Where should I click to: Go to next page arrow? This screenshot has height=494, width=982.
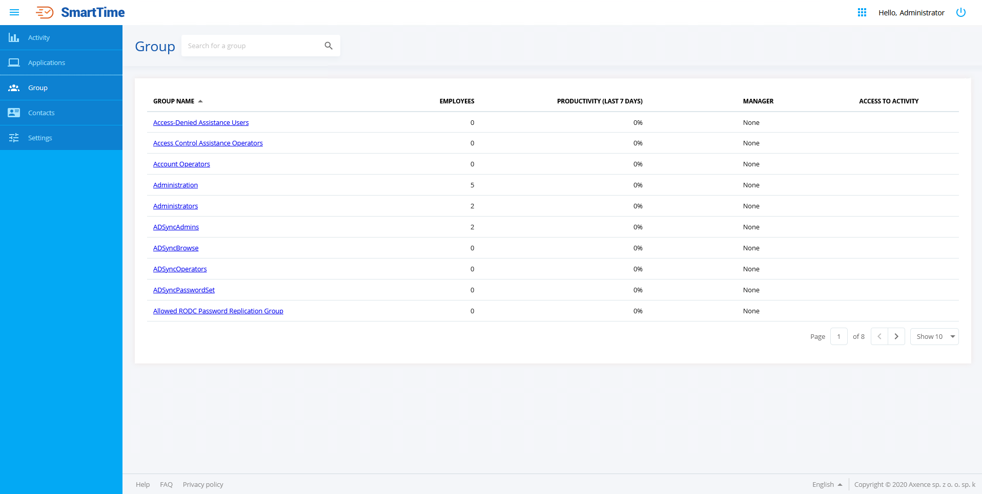tap(896, 336)
